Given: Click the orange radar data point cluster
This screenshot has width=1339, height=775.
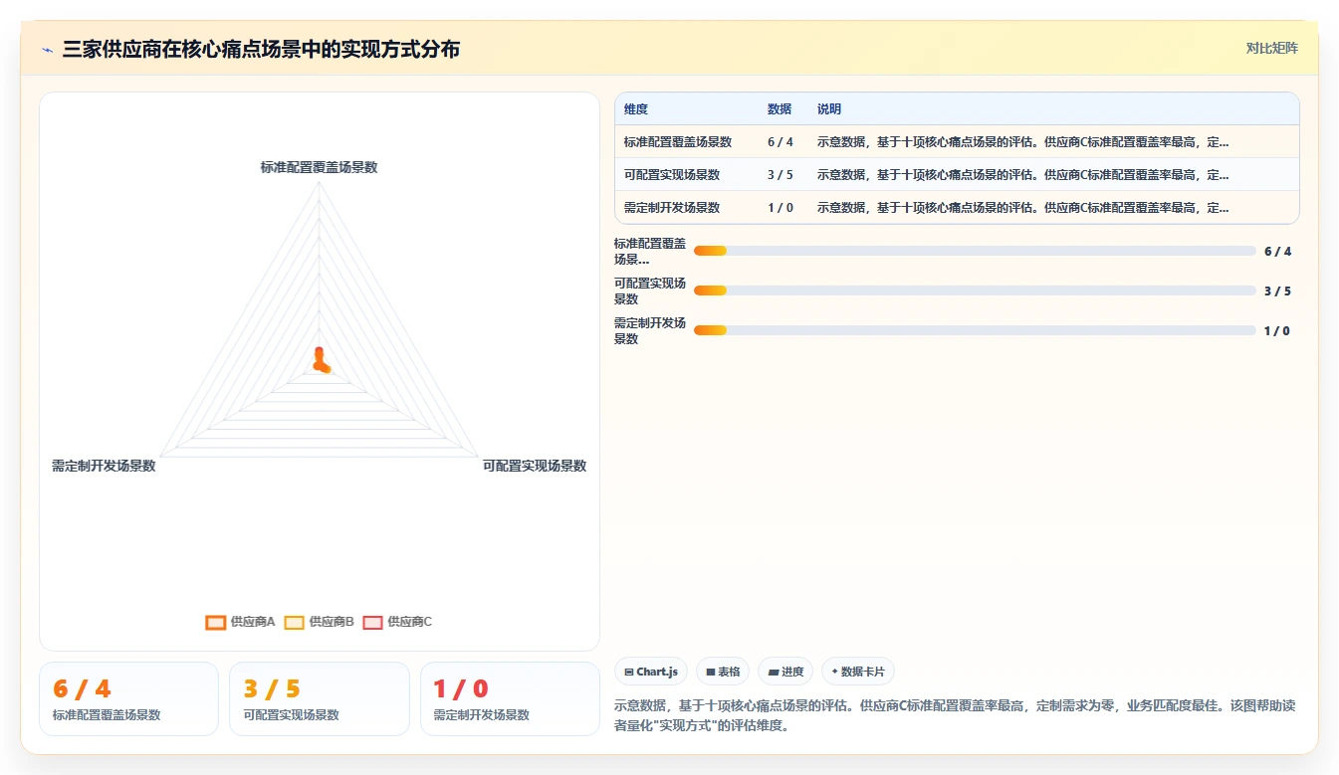Looking at the screenshot, I should (321, 360).
